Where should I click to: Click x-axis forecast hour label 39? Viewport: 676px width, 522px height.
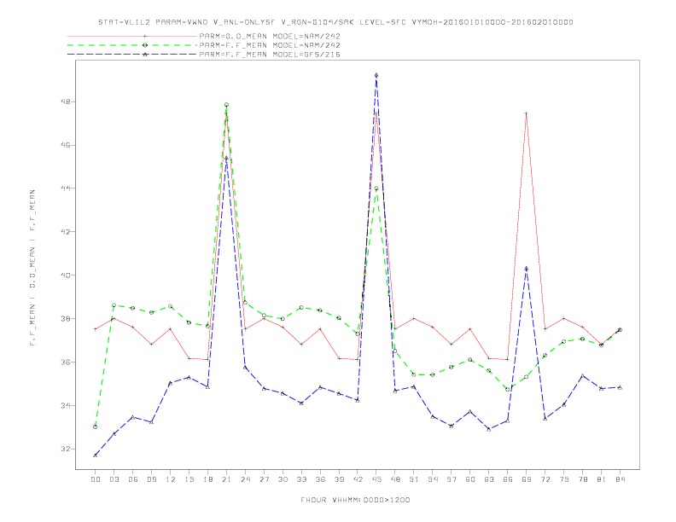(x=339, y=479)
